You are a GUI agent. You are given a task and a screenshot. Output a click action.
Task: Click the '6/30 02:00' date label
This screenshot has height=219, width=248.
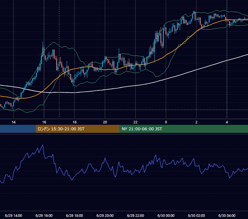(x=197, y=215)
